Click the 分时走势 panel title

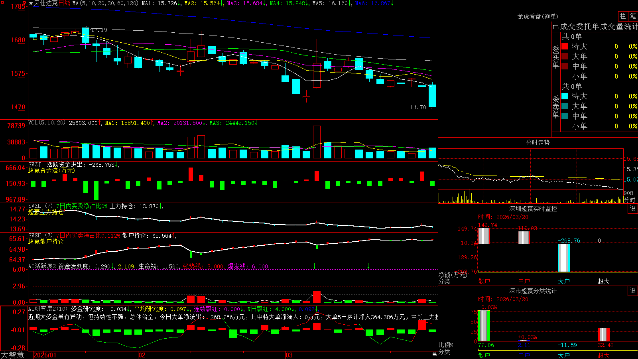538,142
